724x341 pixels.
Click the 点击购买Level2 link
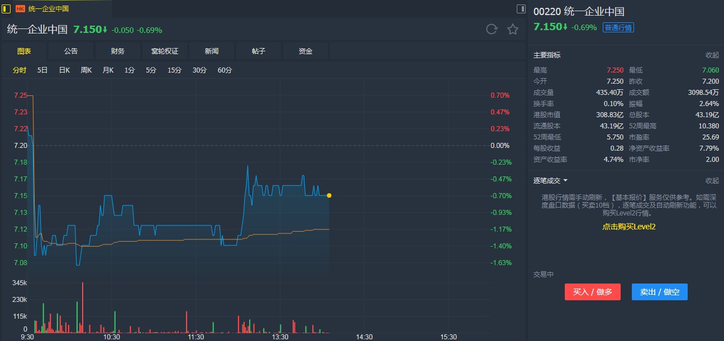point(628,227)
